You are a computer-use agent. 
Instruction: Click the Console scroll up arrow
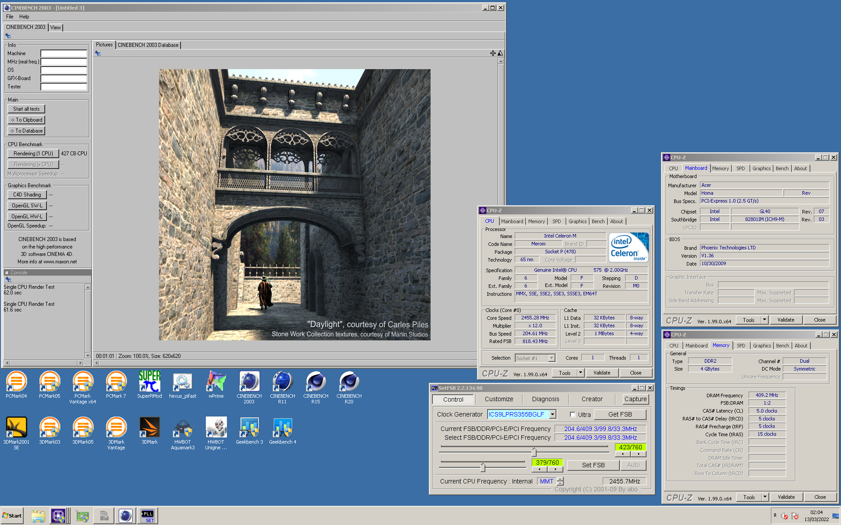click(x=88, y=287)
